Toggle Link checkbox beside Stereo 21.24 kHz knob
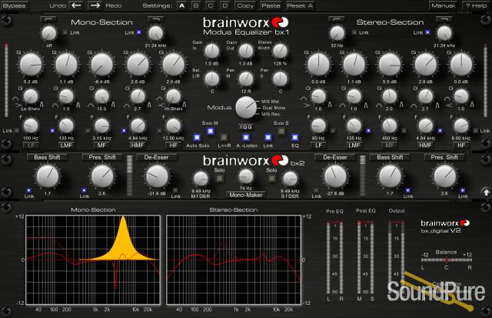Viewport: 492px width, 318px height. 427,32
